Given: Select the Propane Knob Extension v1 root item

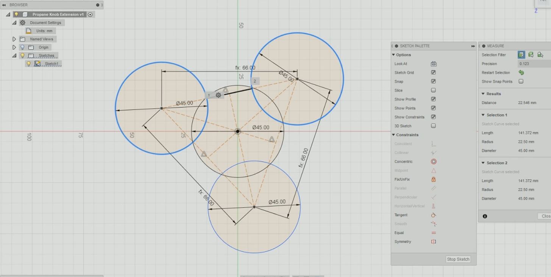Looking at the screenshot, I should pyautogui.click(x=58, y=14).
